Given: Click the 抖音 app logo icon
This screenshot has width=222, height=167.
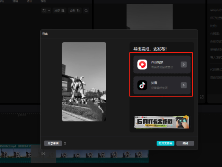Looking at the screenshot, I should tap(142, 85).
